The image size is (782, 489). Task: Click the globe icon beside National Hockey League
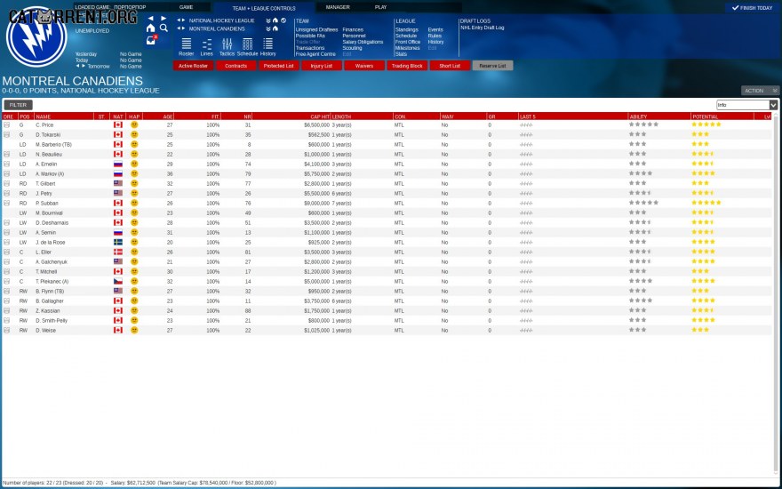283,21
